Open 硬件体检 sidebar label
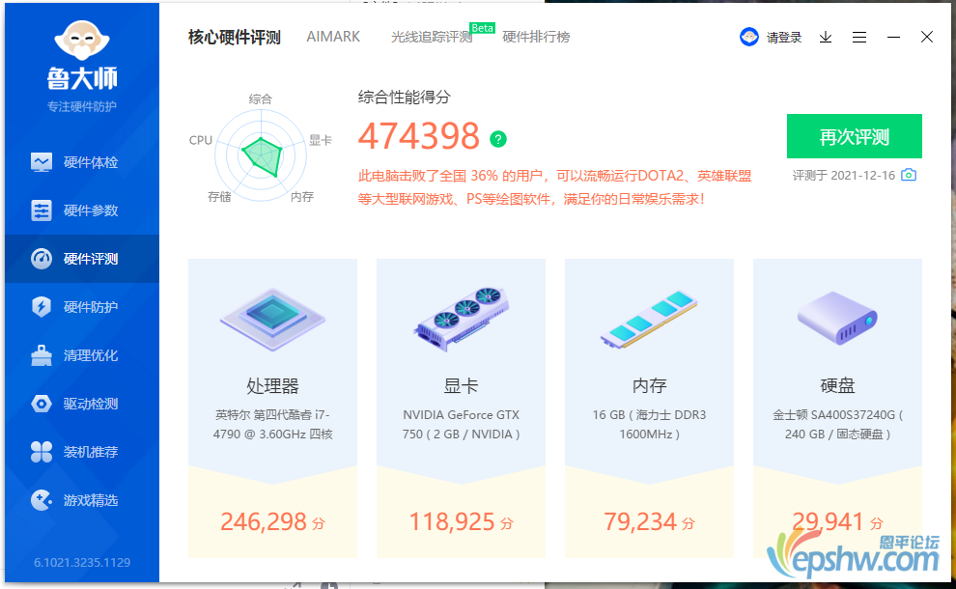This screenshot has width=956, height=589. tap(91, 162)
